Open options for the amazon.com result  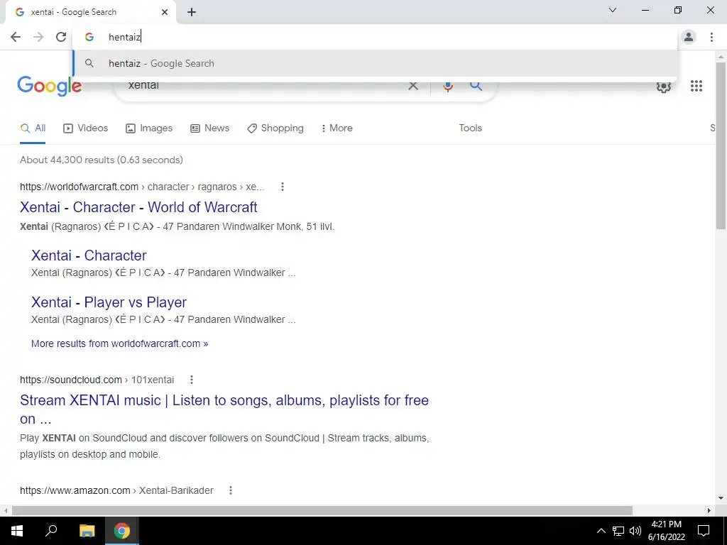click(231, 490)
